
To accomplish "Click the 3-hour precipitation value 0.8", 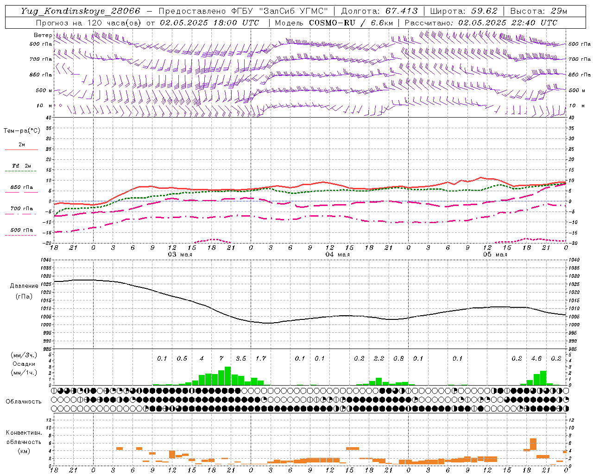I will pyautogui.click(x=398, y=359).
